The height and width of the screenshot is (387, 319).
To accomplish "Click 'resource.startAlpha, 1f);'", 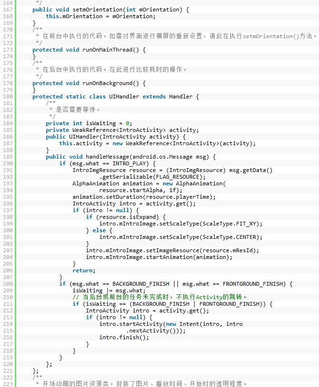I will 141,190.
